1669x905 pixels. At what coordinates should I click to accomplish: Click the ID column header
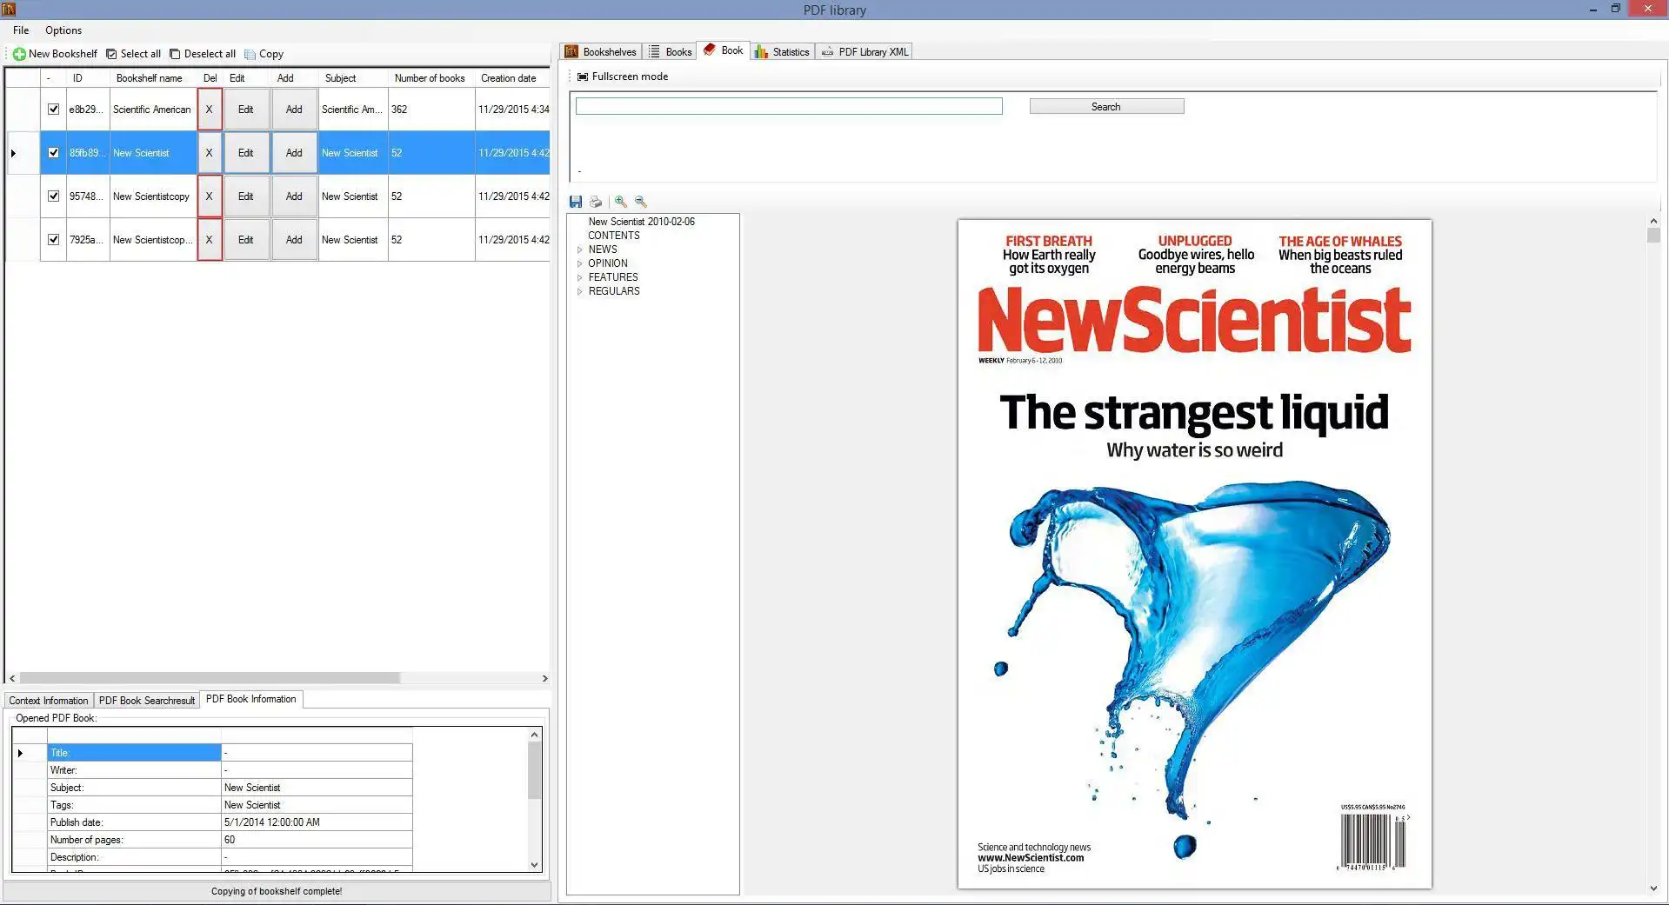88,78
